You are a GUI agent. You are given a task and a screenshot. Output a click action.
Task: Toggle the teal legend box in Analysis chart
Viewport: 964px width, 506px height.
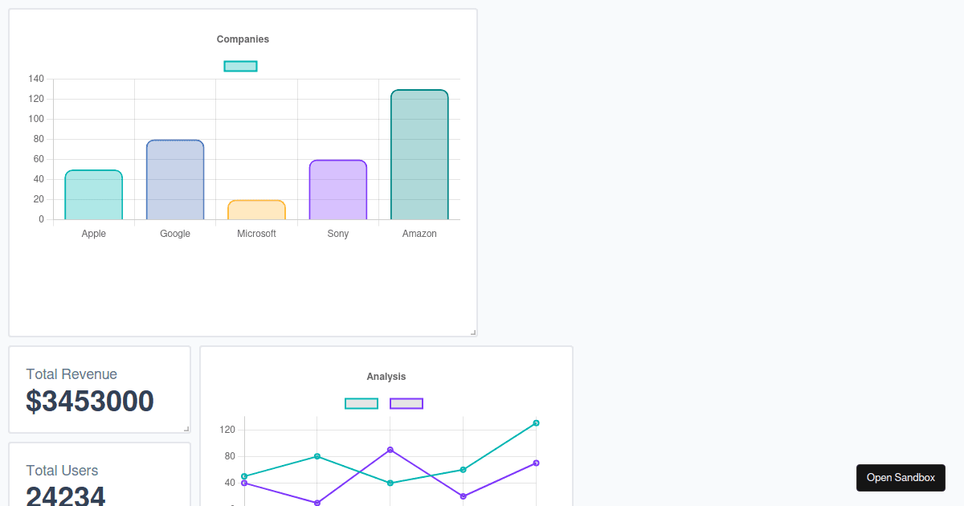click(361, 403)
